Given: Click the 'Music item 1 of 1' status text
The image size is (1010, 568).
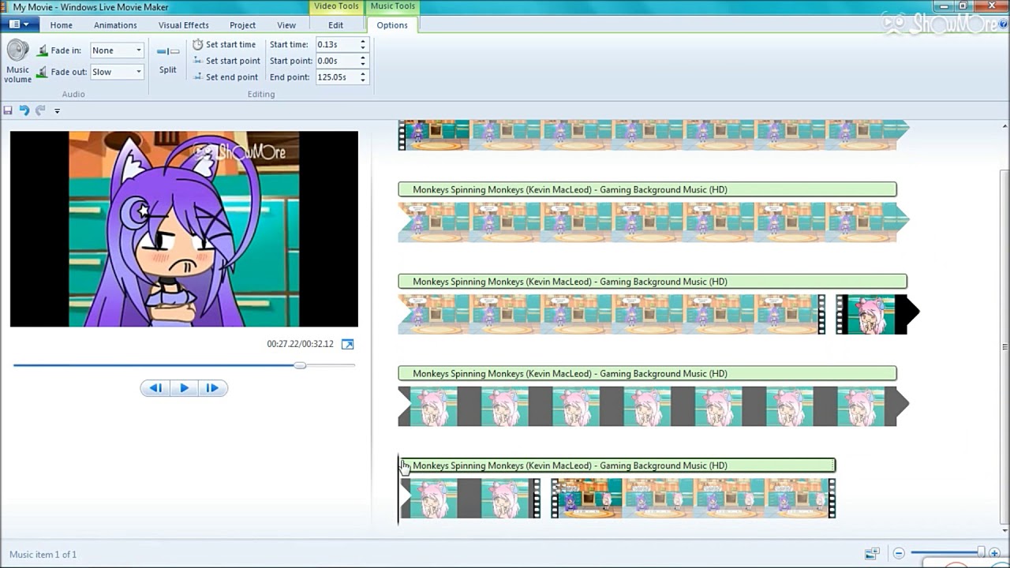Looking at the screenshot, I should coord(43,555).
